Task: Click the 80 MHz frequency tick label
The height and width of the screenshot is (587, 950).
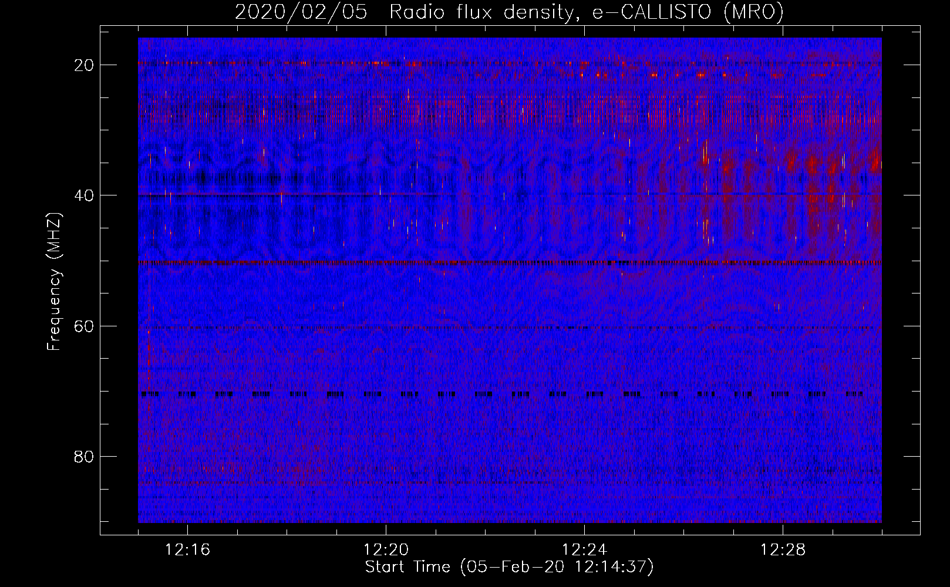Action: pyautogui.click(x=84, y=457)
